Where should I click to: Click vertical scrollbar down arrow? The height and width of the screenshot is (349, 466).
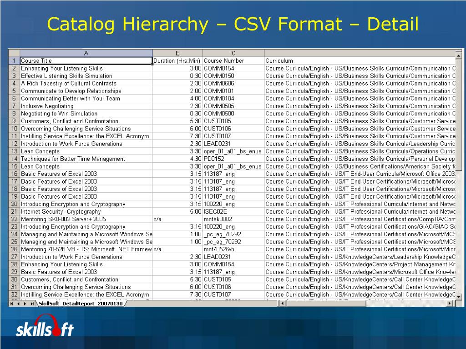(x=459, y=296)
